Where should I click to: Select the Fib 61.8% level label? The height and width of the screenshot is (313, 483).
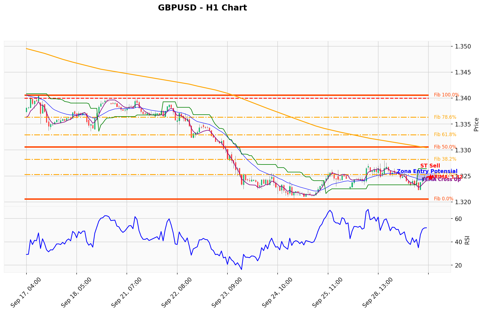point(445,134)
